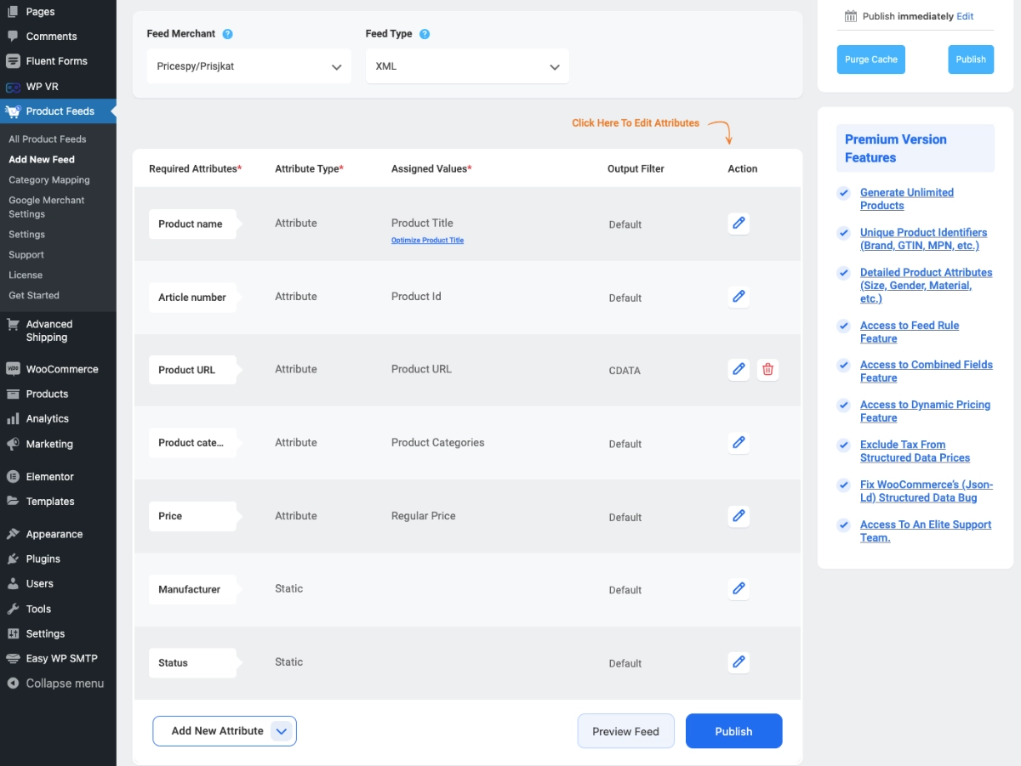Click the Optimize Product Title link
This screenshot has height=766, width=1021.
tap(427, 241)
